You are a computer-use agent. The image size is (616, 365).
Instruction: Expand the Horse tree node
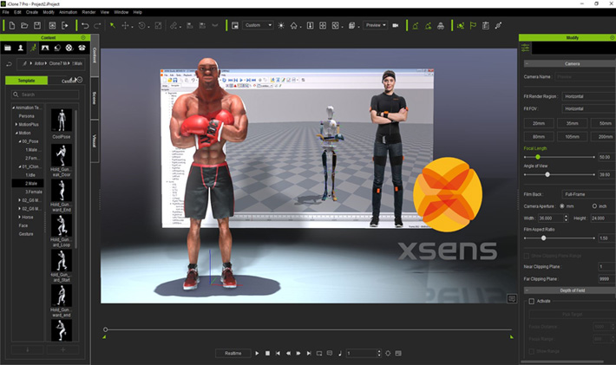[20, 217]
